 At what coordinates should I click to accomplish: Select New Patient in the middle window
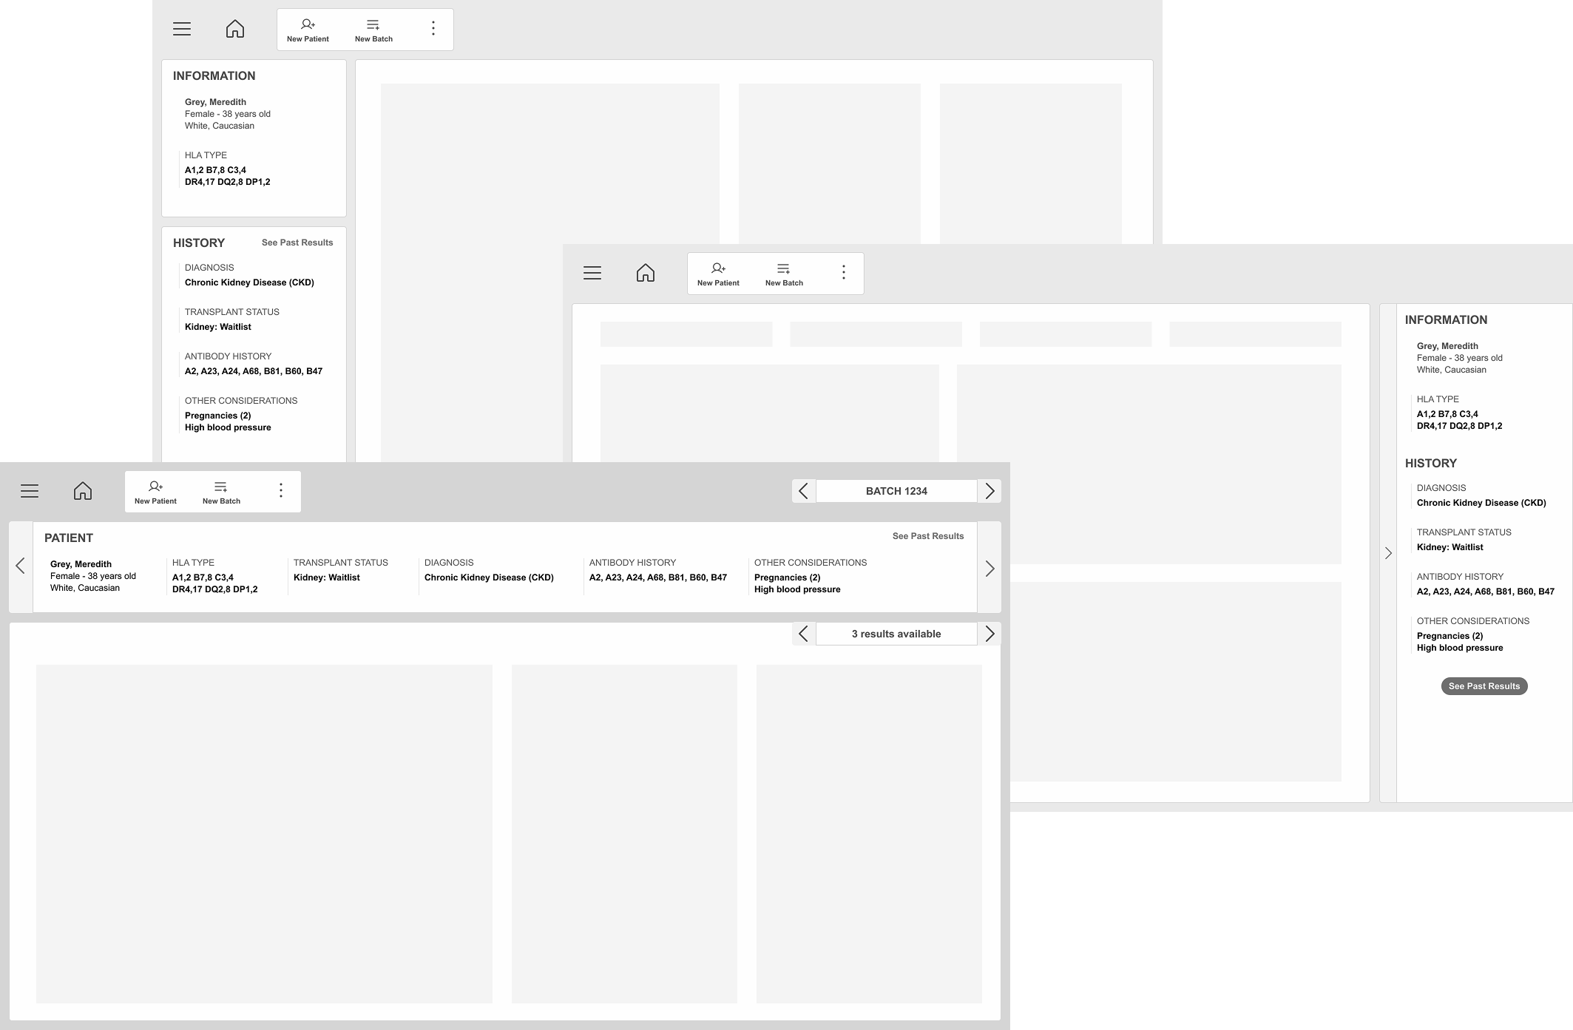point(717,274)
